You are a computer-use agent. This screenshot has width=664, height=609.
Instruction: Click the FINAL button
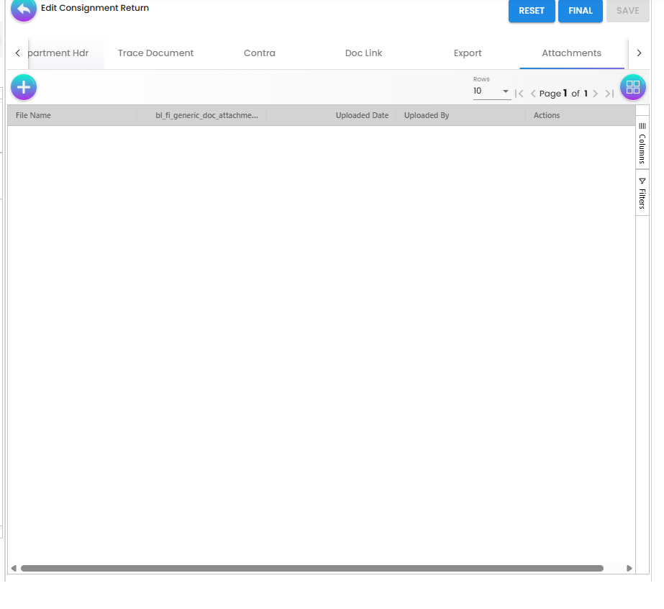click(580, 11)
